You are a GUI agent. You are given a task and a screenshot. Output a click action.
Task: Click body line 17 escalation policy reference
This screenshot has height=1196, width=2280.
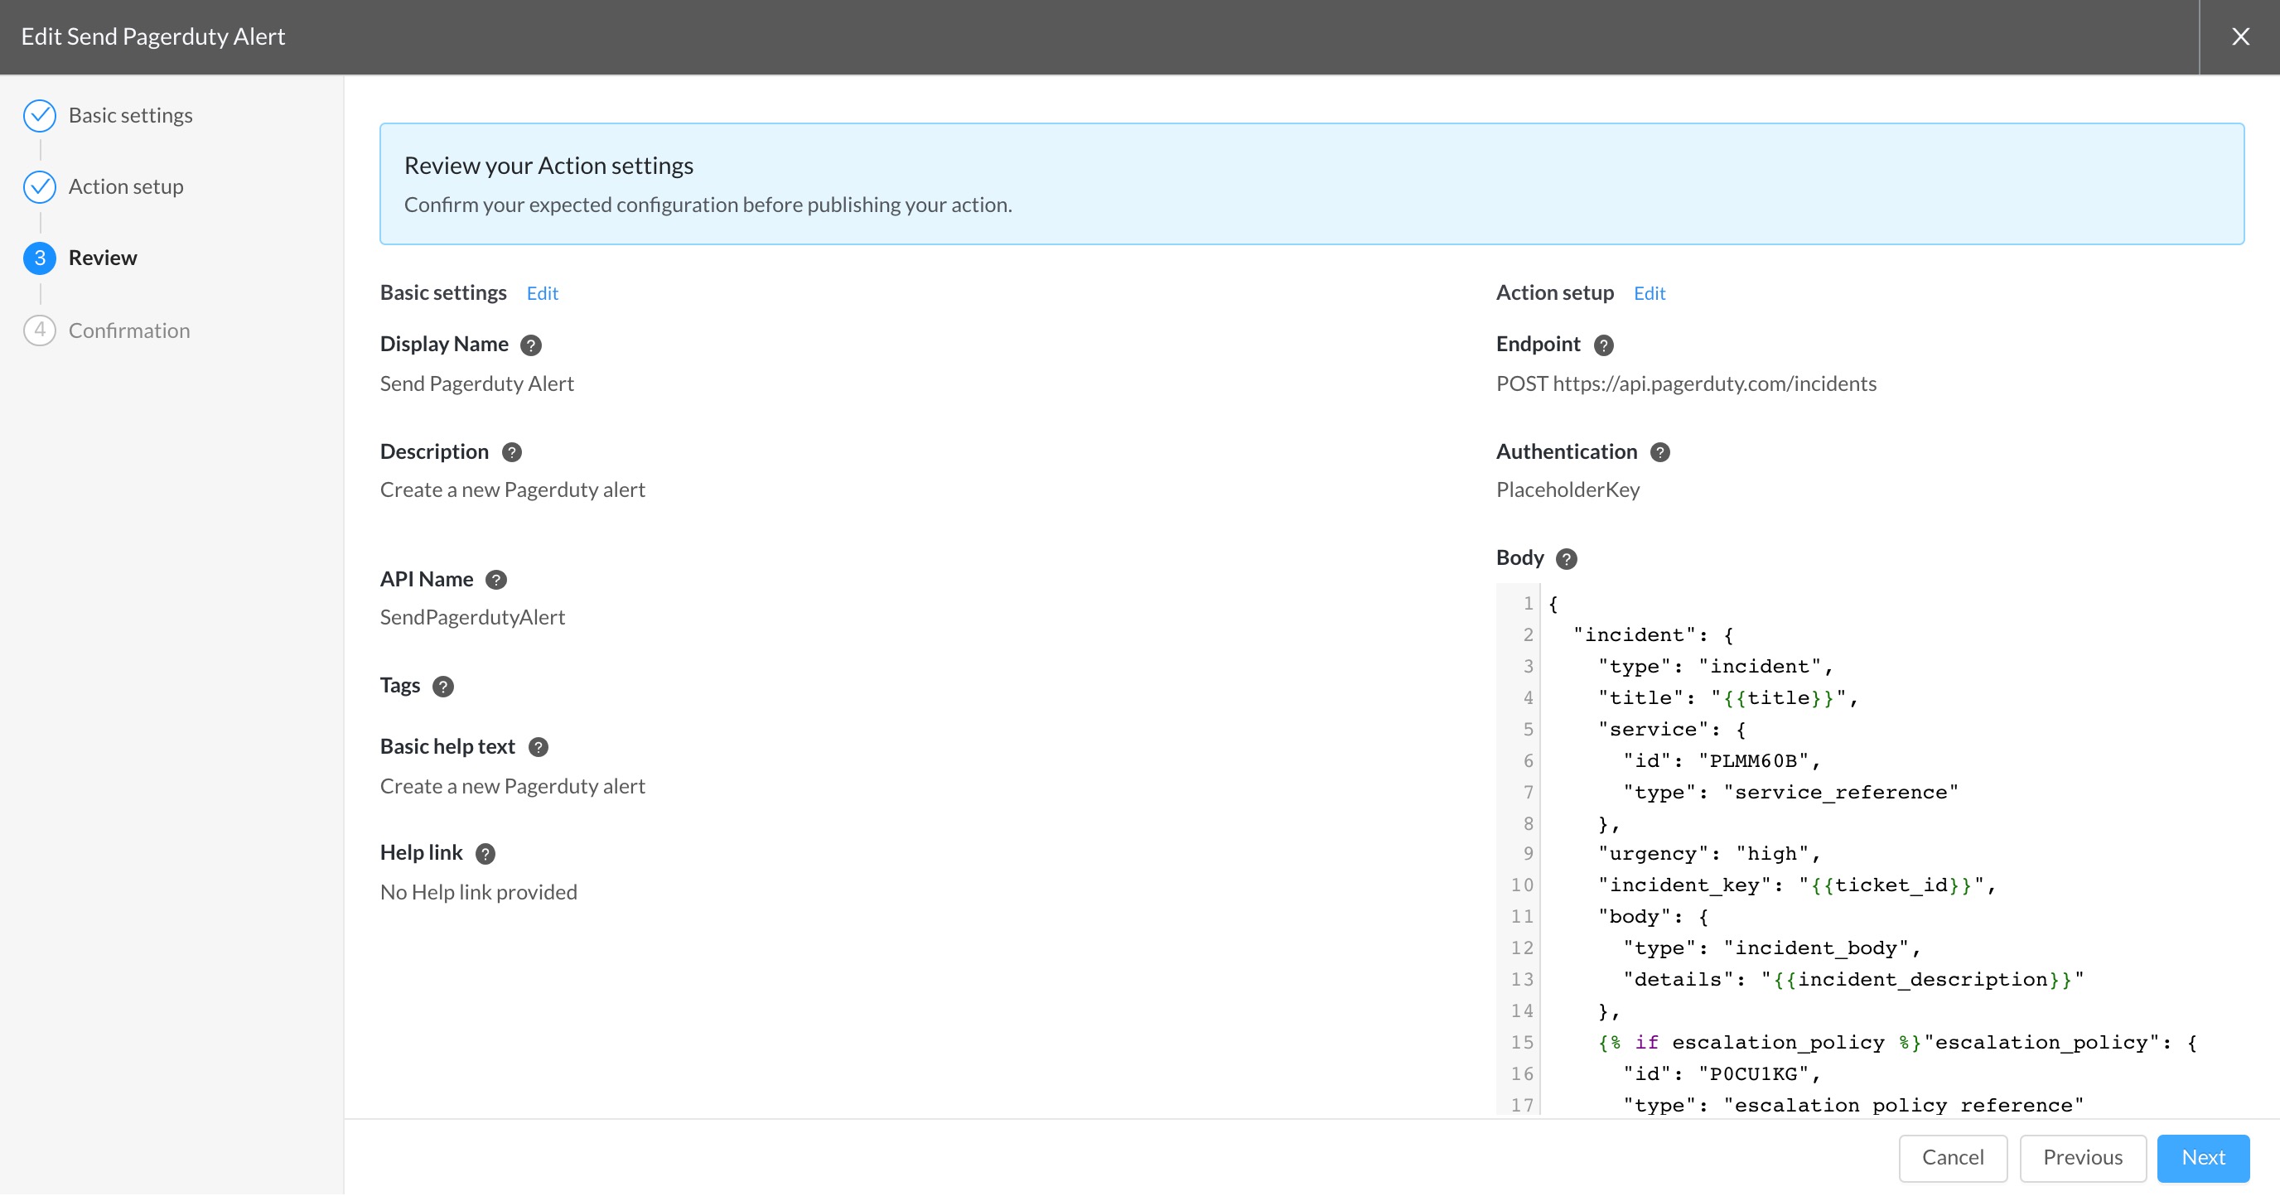click(1853, 1105)
